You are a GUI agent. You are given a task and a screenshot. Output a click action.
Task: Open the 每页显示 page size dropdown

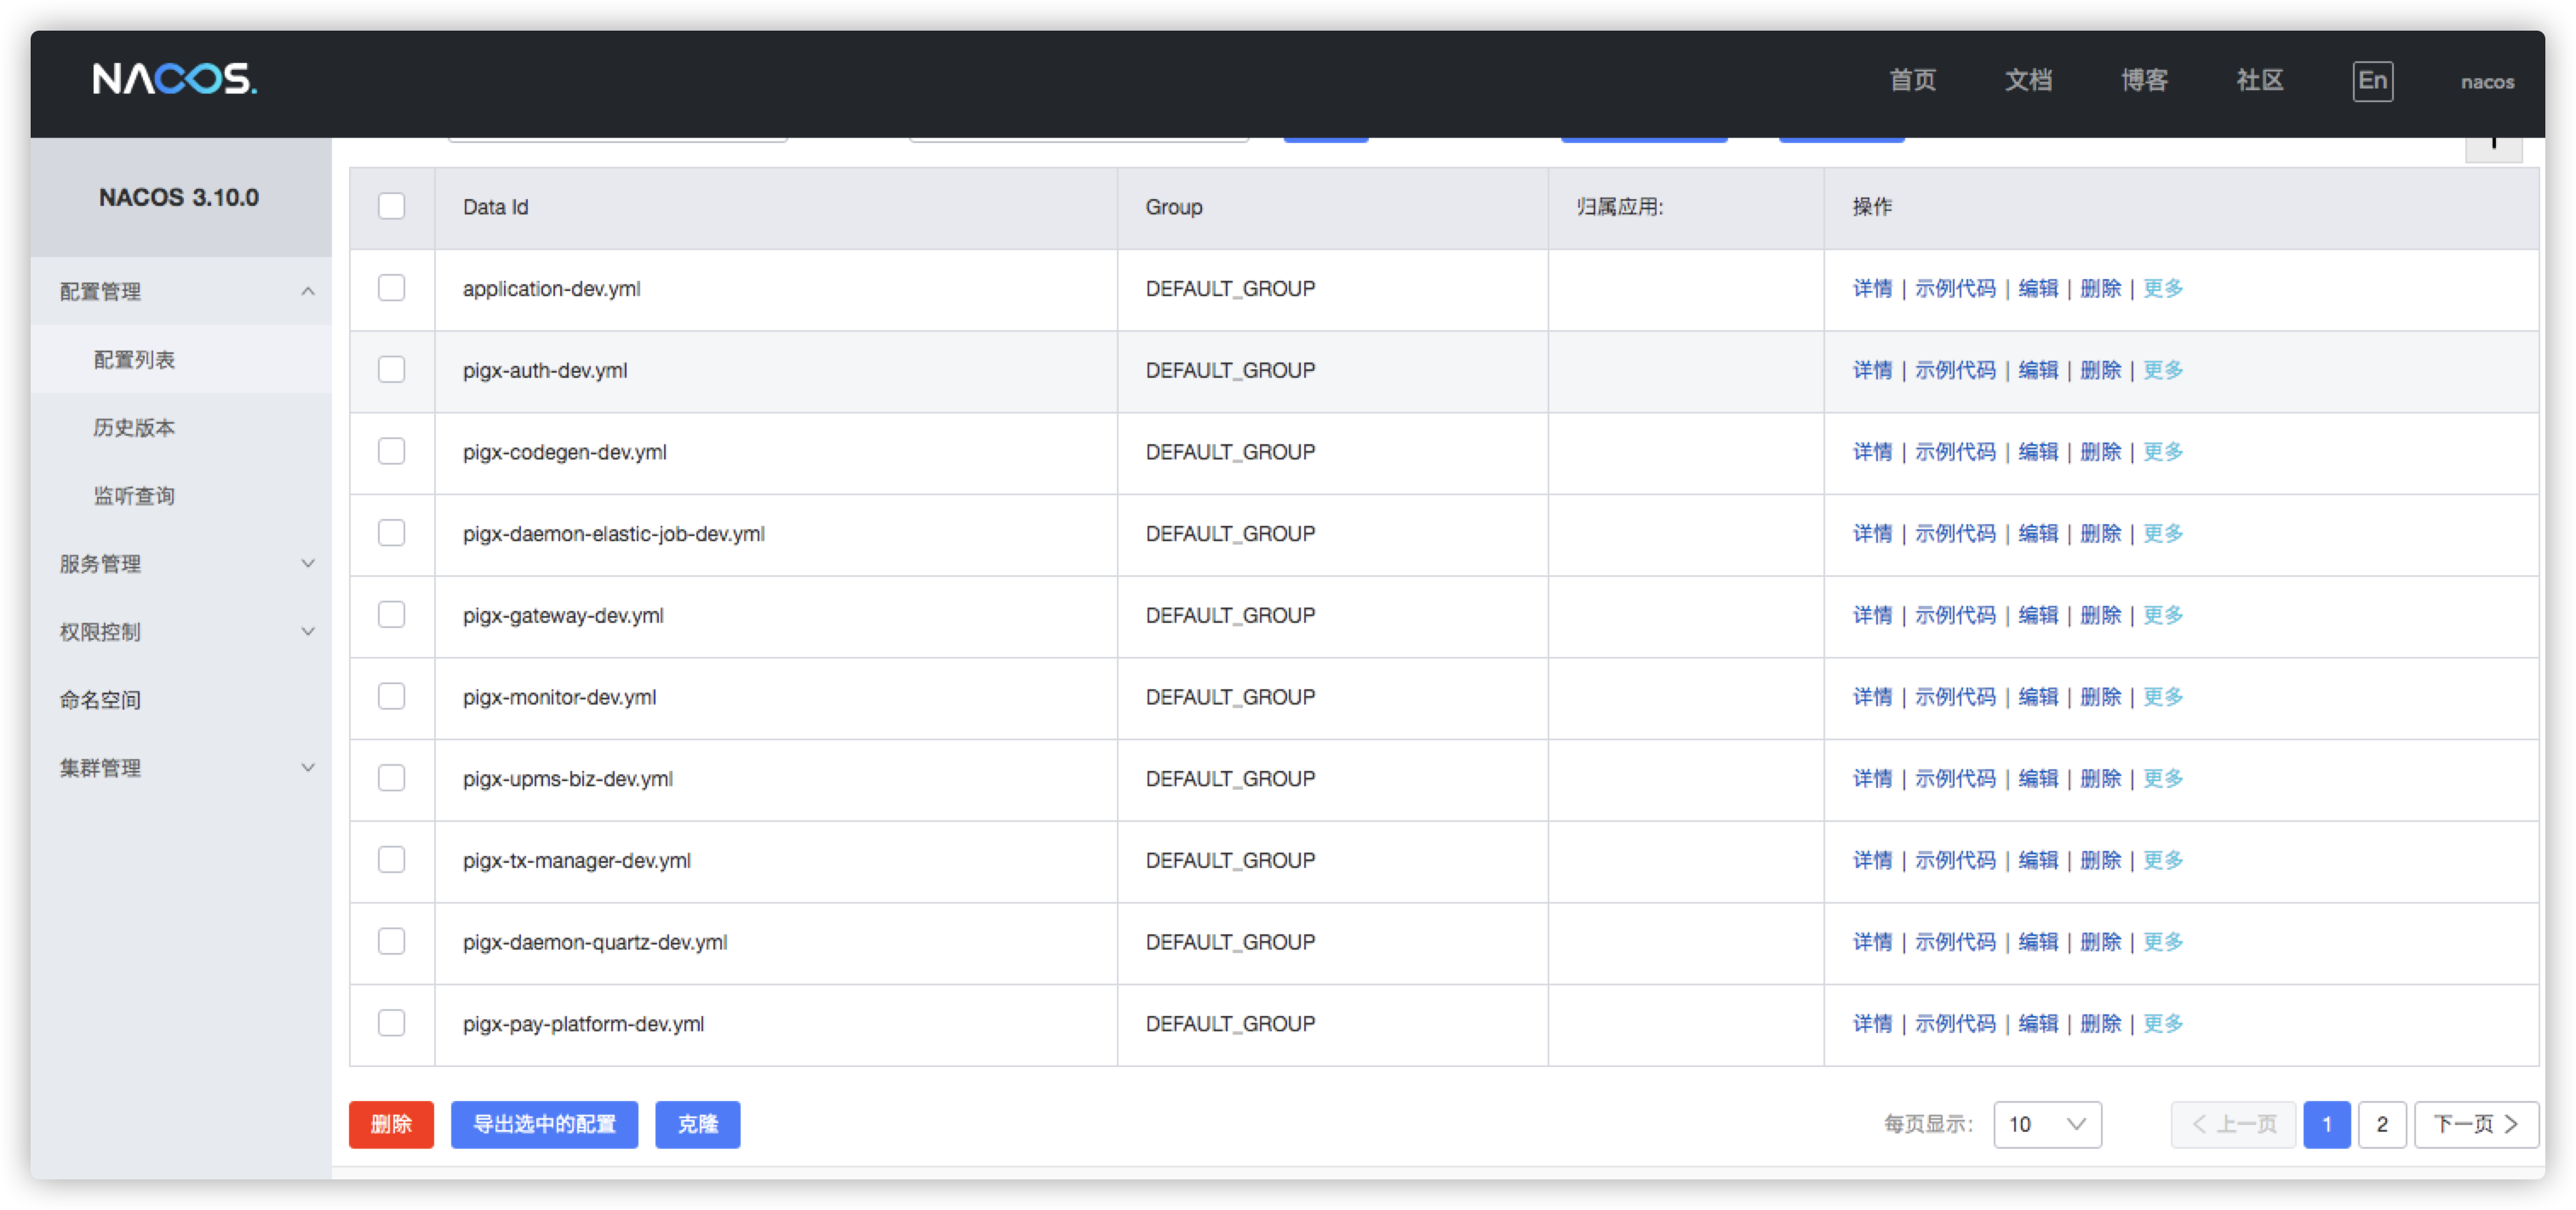tap(2047, 1124)
